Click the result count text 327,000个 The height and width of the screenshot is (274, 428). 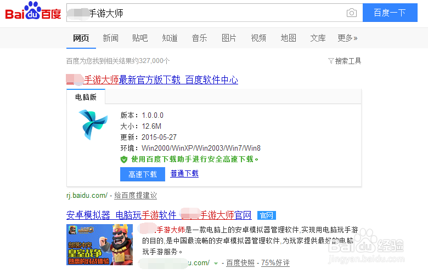tap(118, 61)
